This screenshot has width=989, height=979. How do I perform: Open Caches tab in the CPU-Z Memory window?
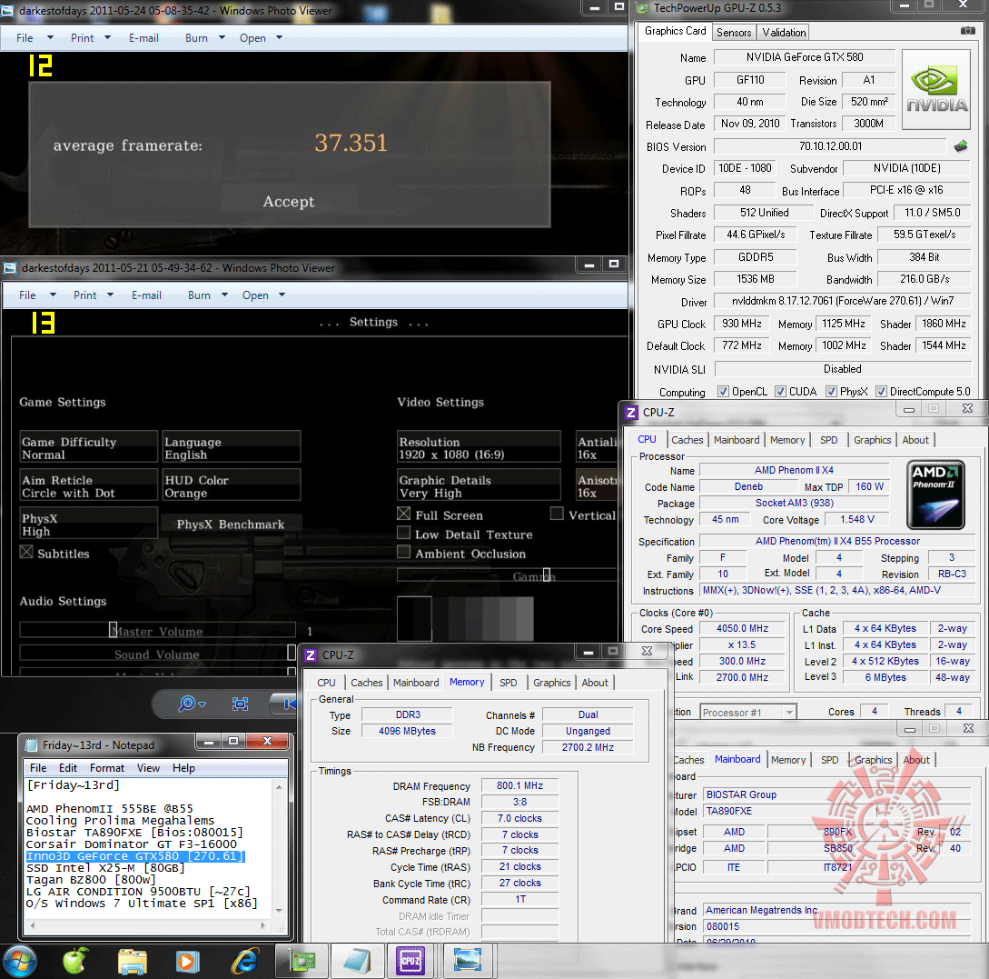point(367,683)
